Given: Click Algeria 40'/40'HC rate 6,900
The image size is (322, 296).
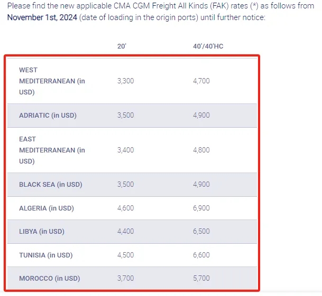Looking at the screenshot, I should pos(201,208).
